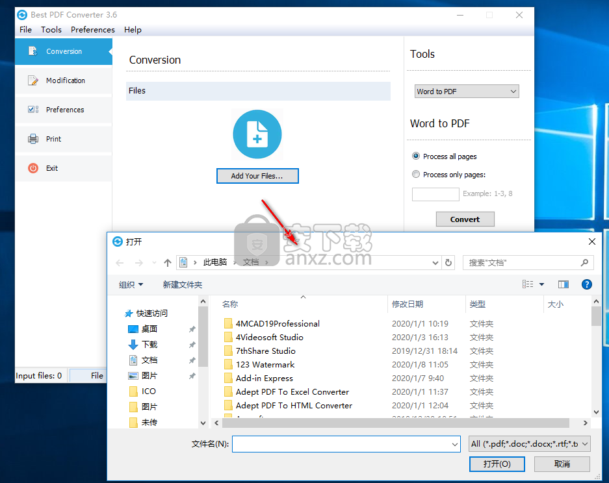Click 打开(O) button in dialog
This screenshot has width=609, height=483.
point(497,464)
